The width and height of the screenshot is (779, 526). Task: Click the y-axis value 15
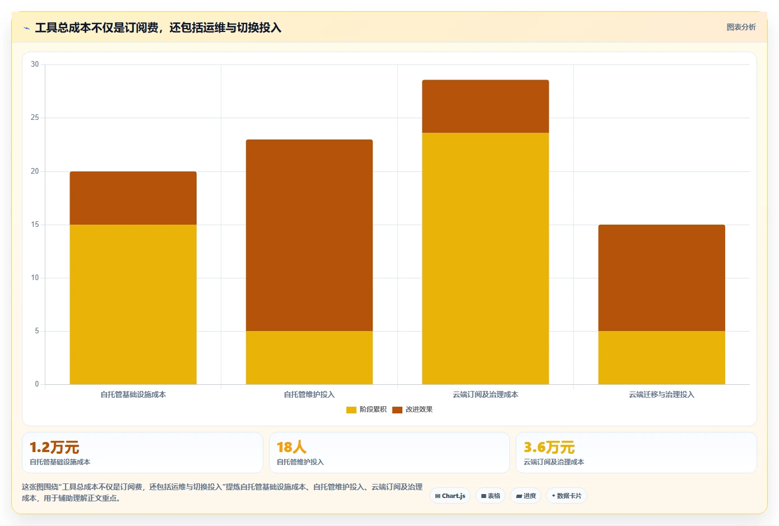[x=35, y=225]
